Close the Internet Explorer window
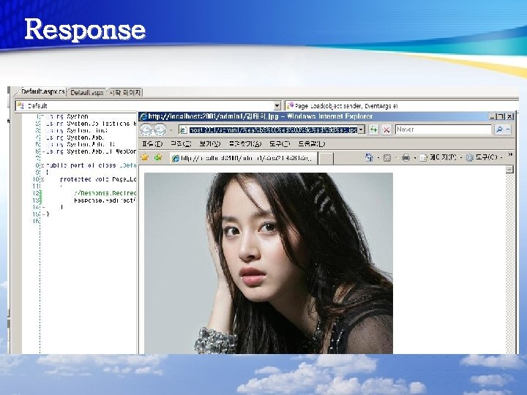527x395 pixels. point(510,116)
